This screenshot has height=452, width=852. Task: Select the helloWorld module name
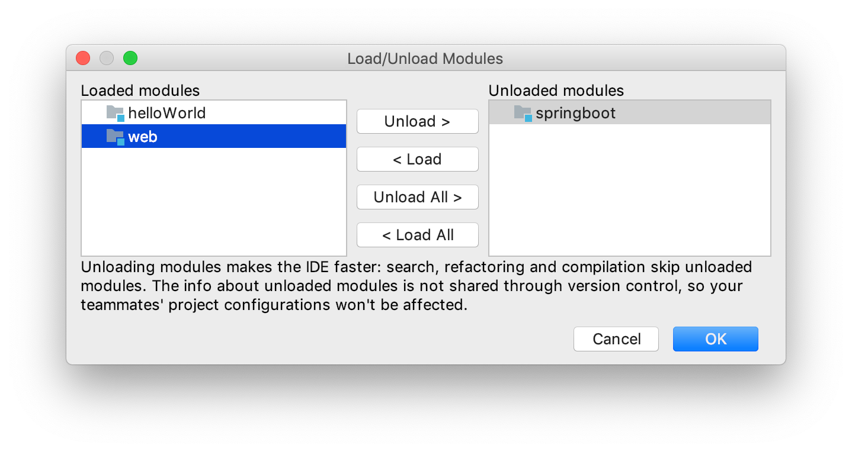click(167, 113)
